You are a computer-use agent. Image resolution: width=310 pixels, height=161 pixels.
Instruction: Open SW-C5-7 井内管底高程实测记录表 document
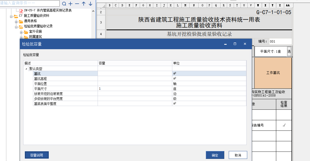coord(48,11)
